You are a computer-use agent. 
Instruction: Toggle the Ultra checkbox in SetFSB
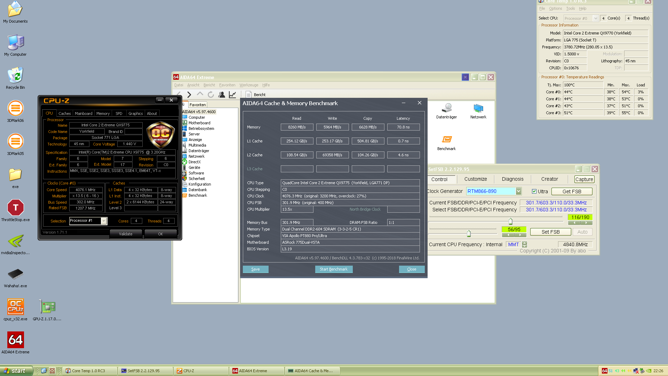click(534, 191)
